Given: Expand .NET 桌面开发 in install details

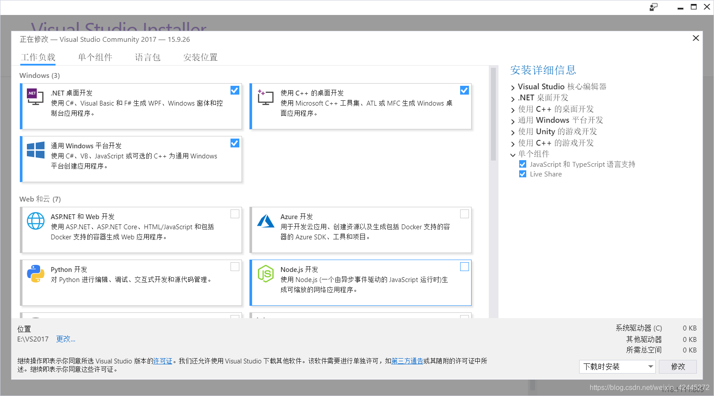Looking at the screenshot, I should pos(513,99).
